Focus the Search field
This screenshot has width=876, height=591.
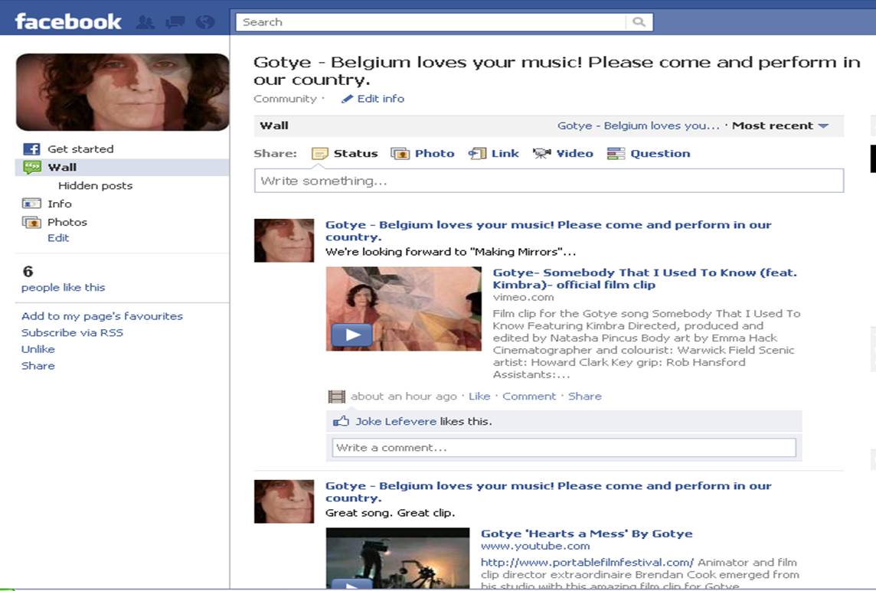pyautogui.click(x=431, y=21)
